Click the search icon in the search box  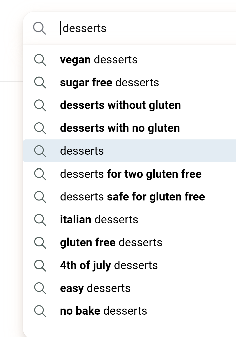(39, 28)
